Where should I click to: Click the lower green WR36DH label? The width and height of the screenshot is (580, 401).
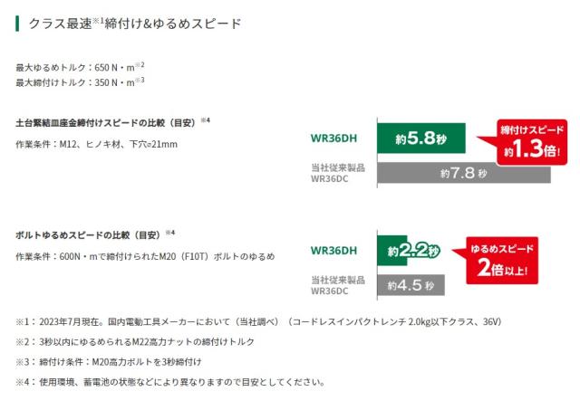tap(333, 251)
